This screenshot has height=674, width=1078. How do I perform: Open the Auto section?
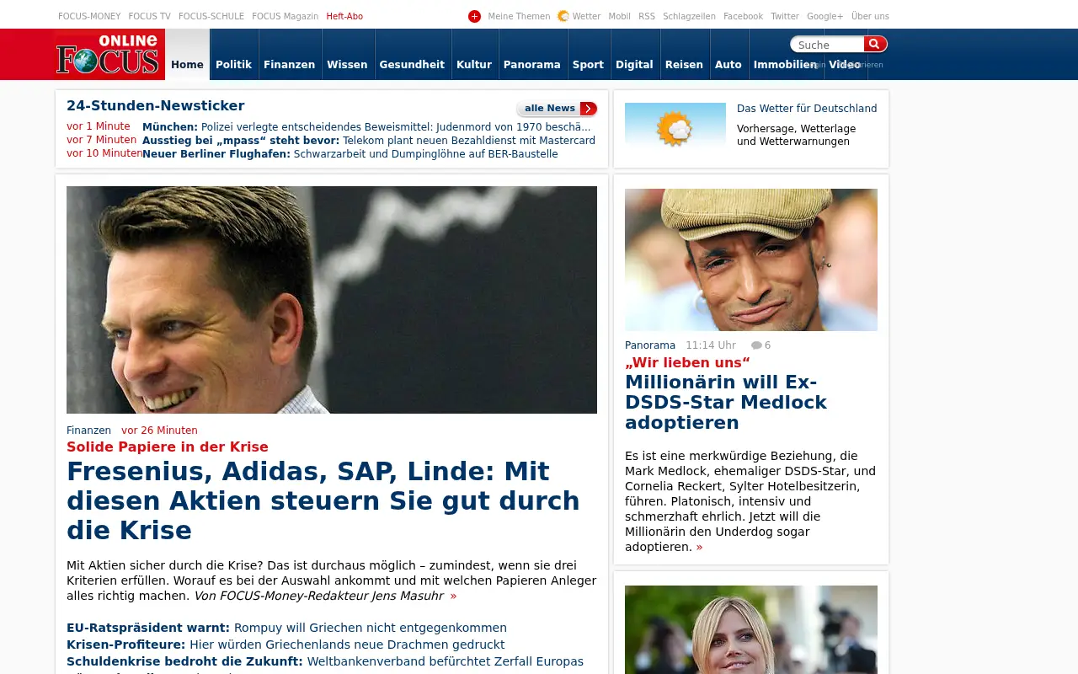tap(728, 65)
